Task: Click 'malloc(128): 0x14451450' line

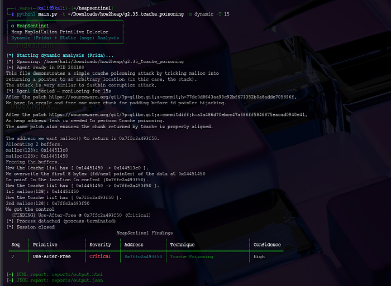Action: pos(37,156)
